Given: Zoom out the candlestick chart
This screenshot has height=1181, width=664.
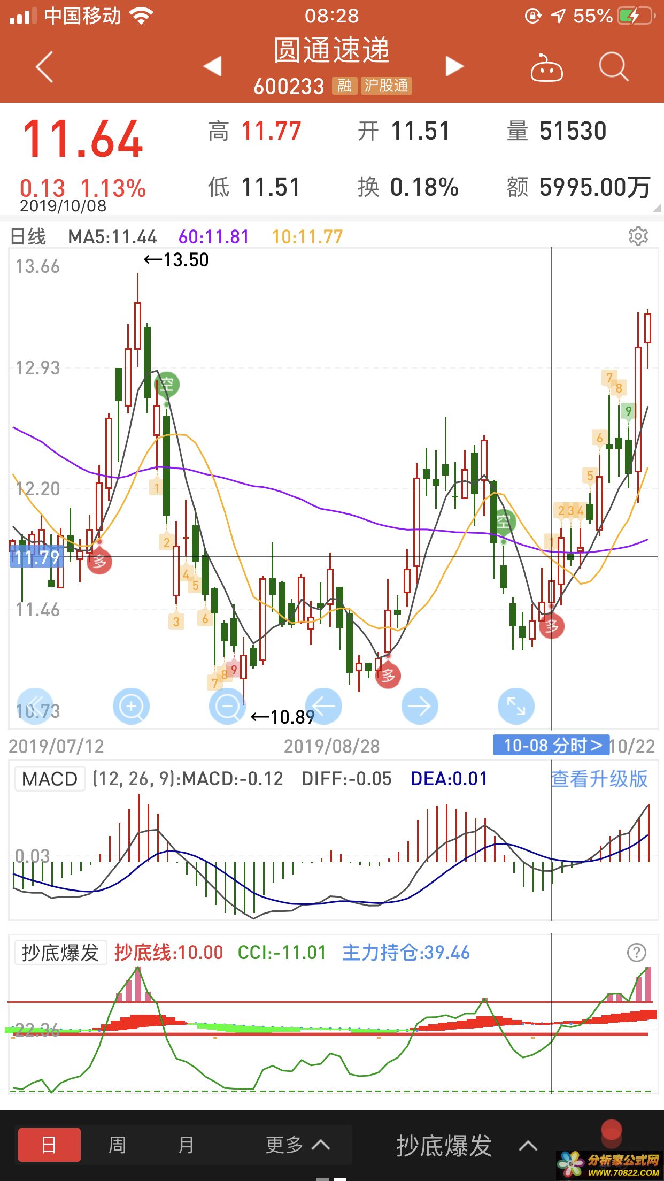Looking at the screenshot, I should pos(227,706).
